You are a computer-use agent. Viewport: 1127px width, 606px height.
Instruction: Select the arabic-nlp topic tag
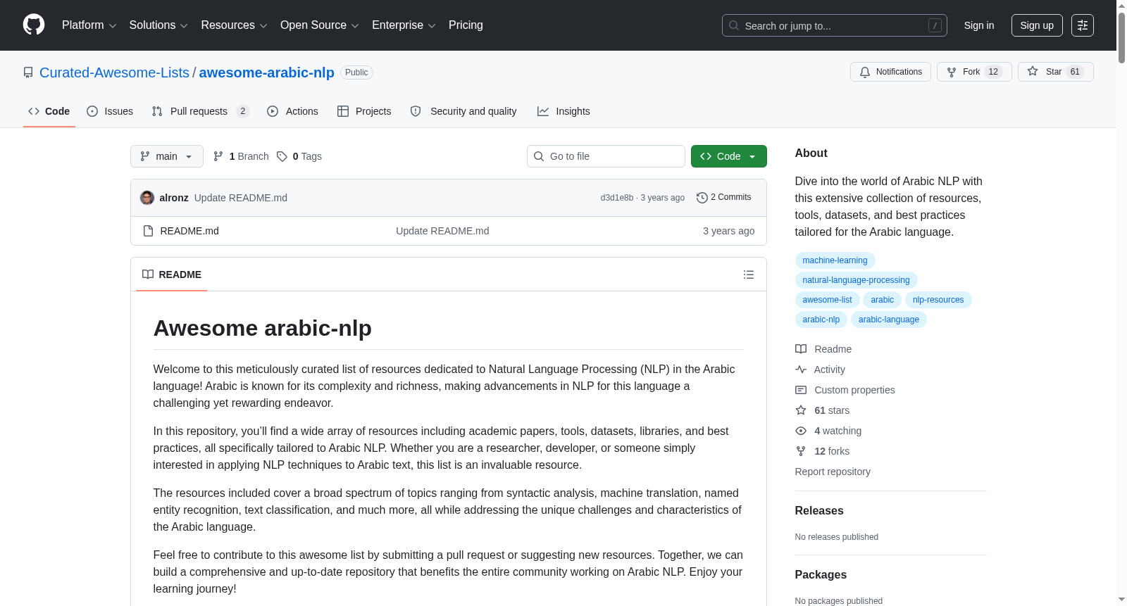pyautogui.click(x=821, y=320)
